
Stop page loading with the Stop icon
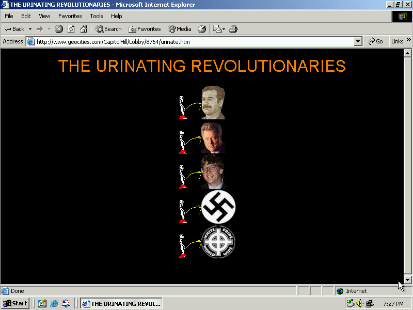click(59, 29)
